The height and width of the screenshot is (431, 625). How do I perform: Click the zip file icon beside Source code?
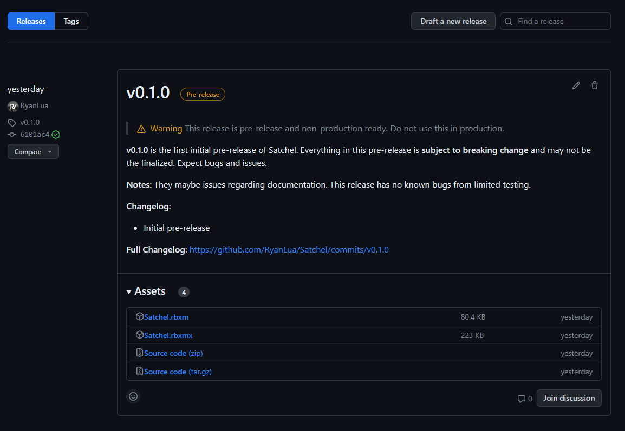pyautogui.click(x=140, y=353)
